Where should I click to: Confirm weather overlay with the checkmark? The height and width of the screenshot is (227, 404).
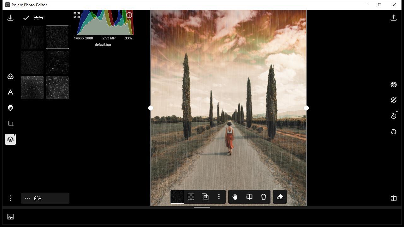26,18
